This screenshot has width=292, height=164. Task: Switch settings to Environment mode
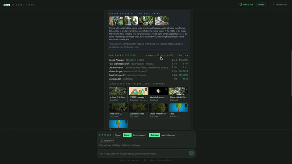tap(139, 135)
